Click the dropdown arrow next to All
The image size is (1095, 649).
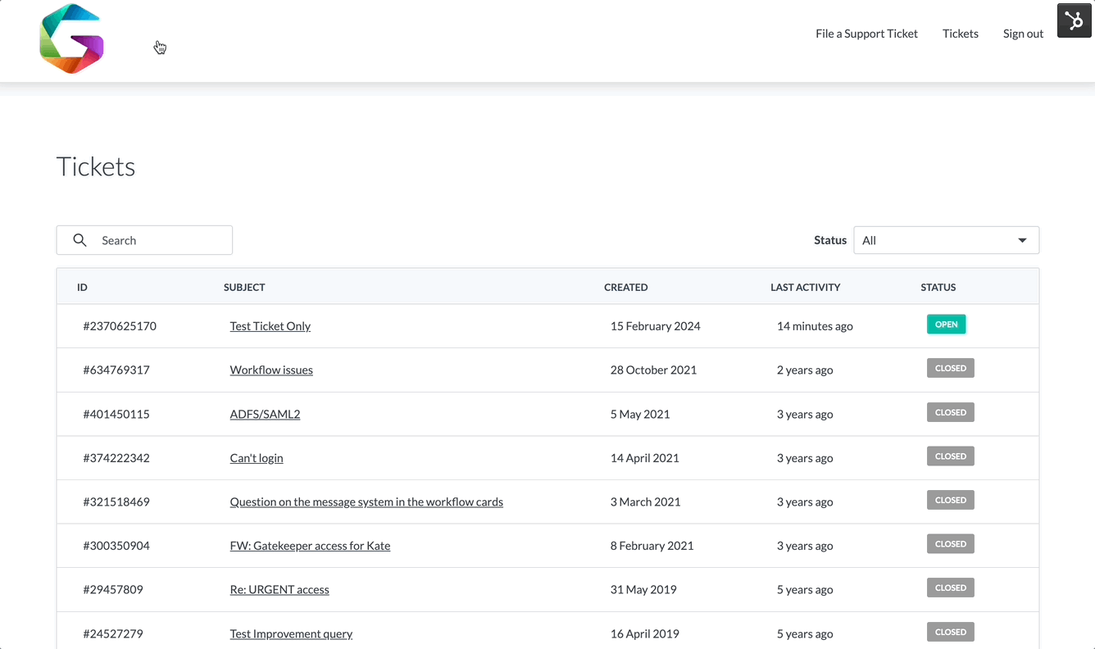(1022, 239)
